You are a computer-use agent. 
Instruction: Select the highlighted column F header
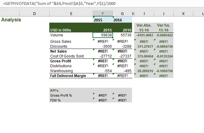coord(103,13)
